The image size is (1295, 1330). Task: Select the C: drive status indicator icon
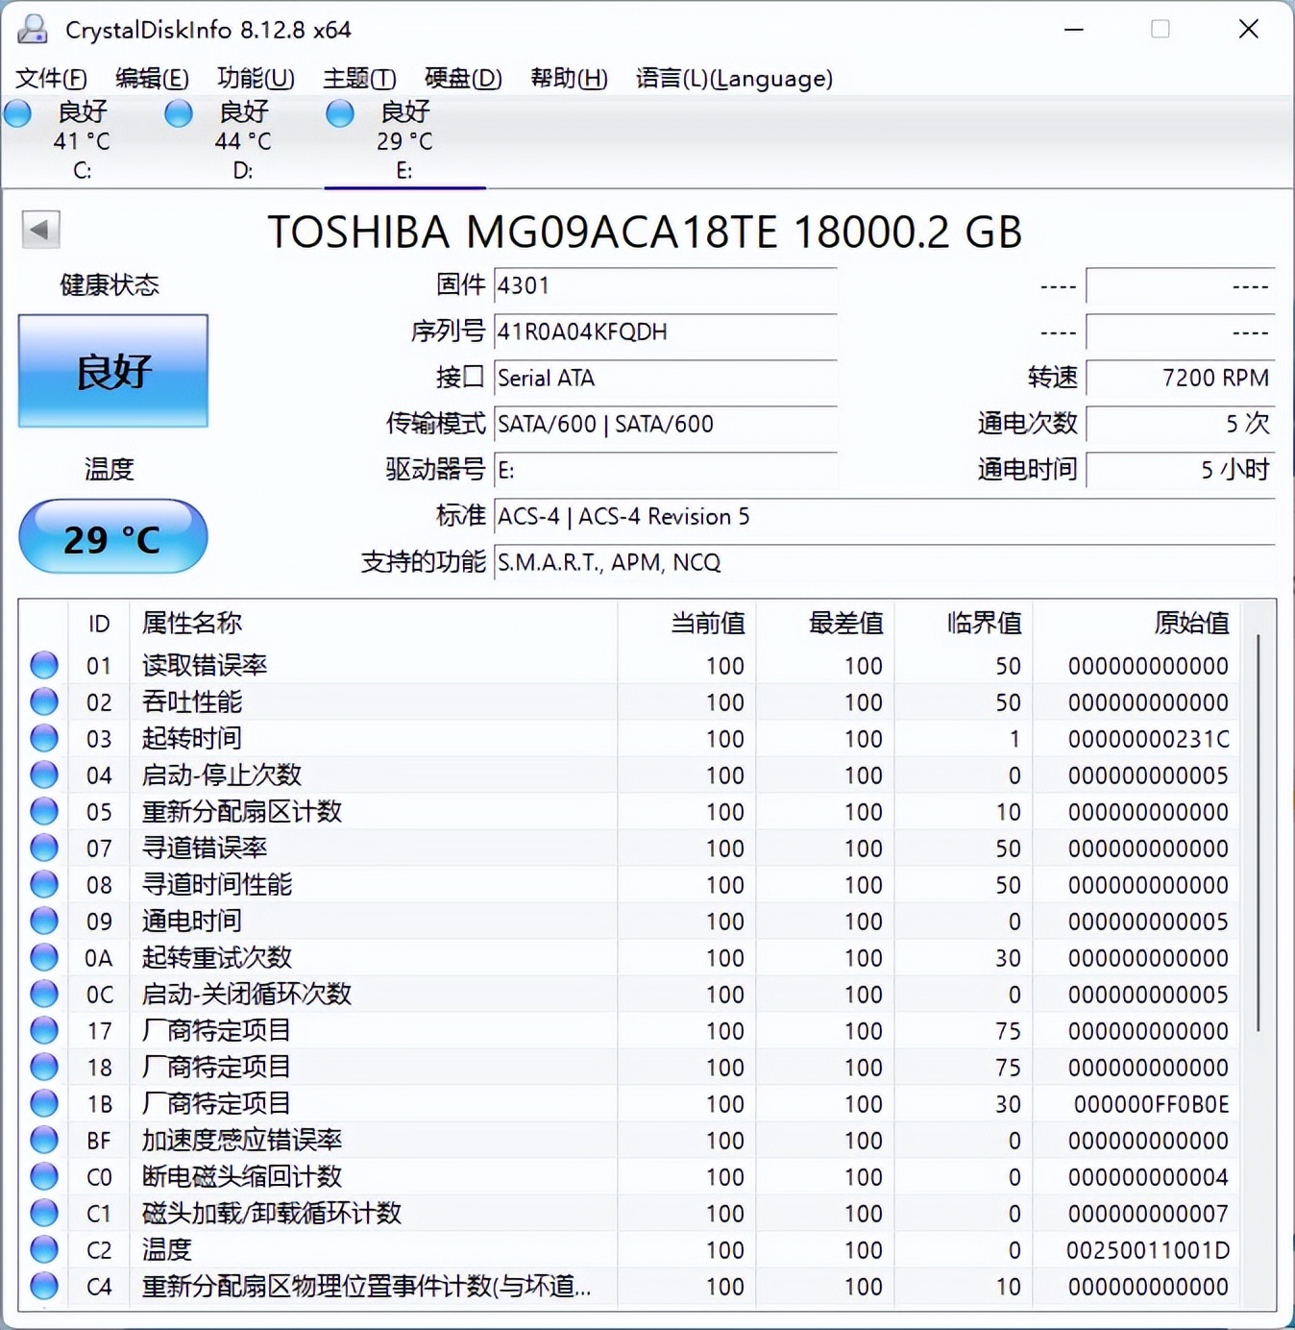pyautogui.click(x=18, y=114)
